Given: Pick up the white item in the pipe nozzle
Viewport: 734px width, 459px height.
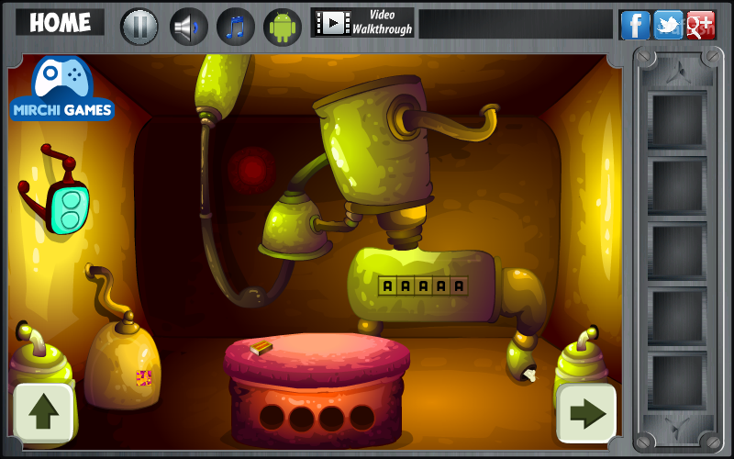Looking at the screenshot, I should (529, 375).
